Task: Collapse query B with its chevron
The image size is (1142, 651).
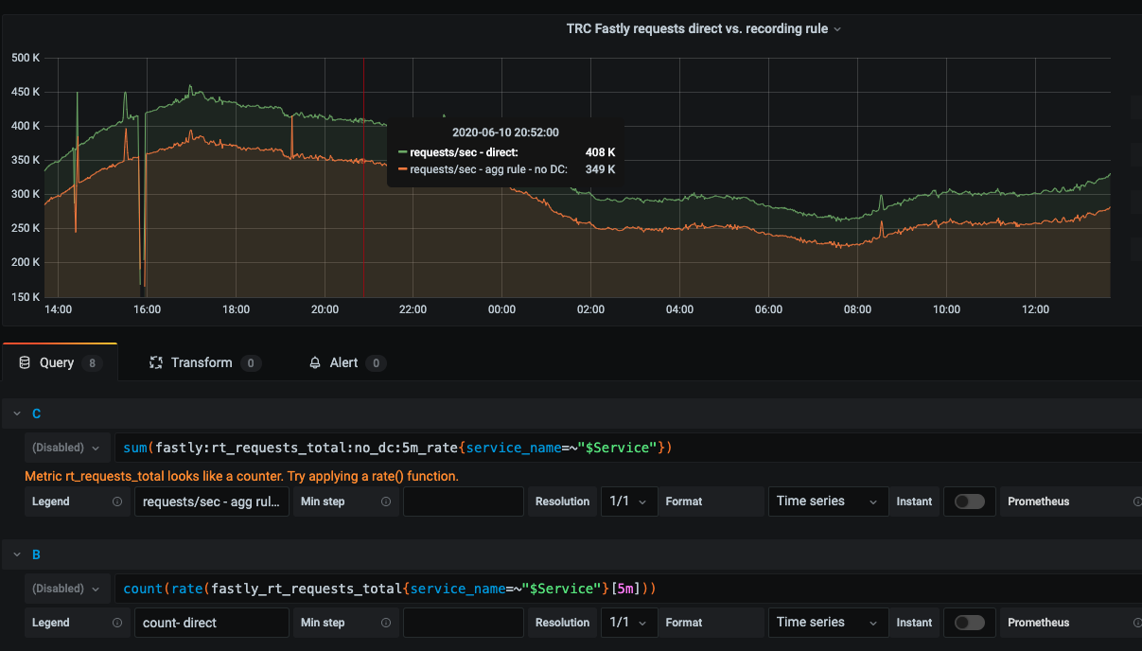Action: [x=15, y=554]
